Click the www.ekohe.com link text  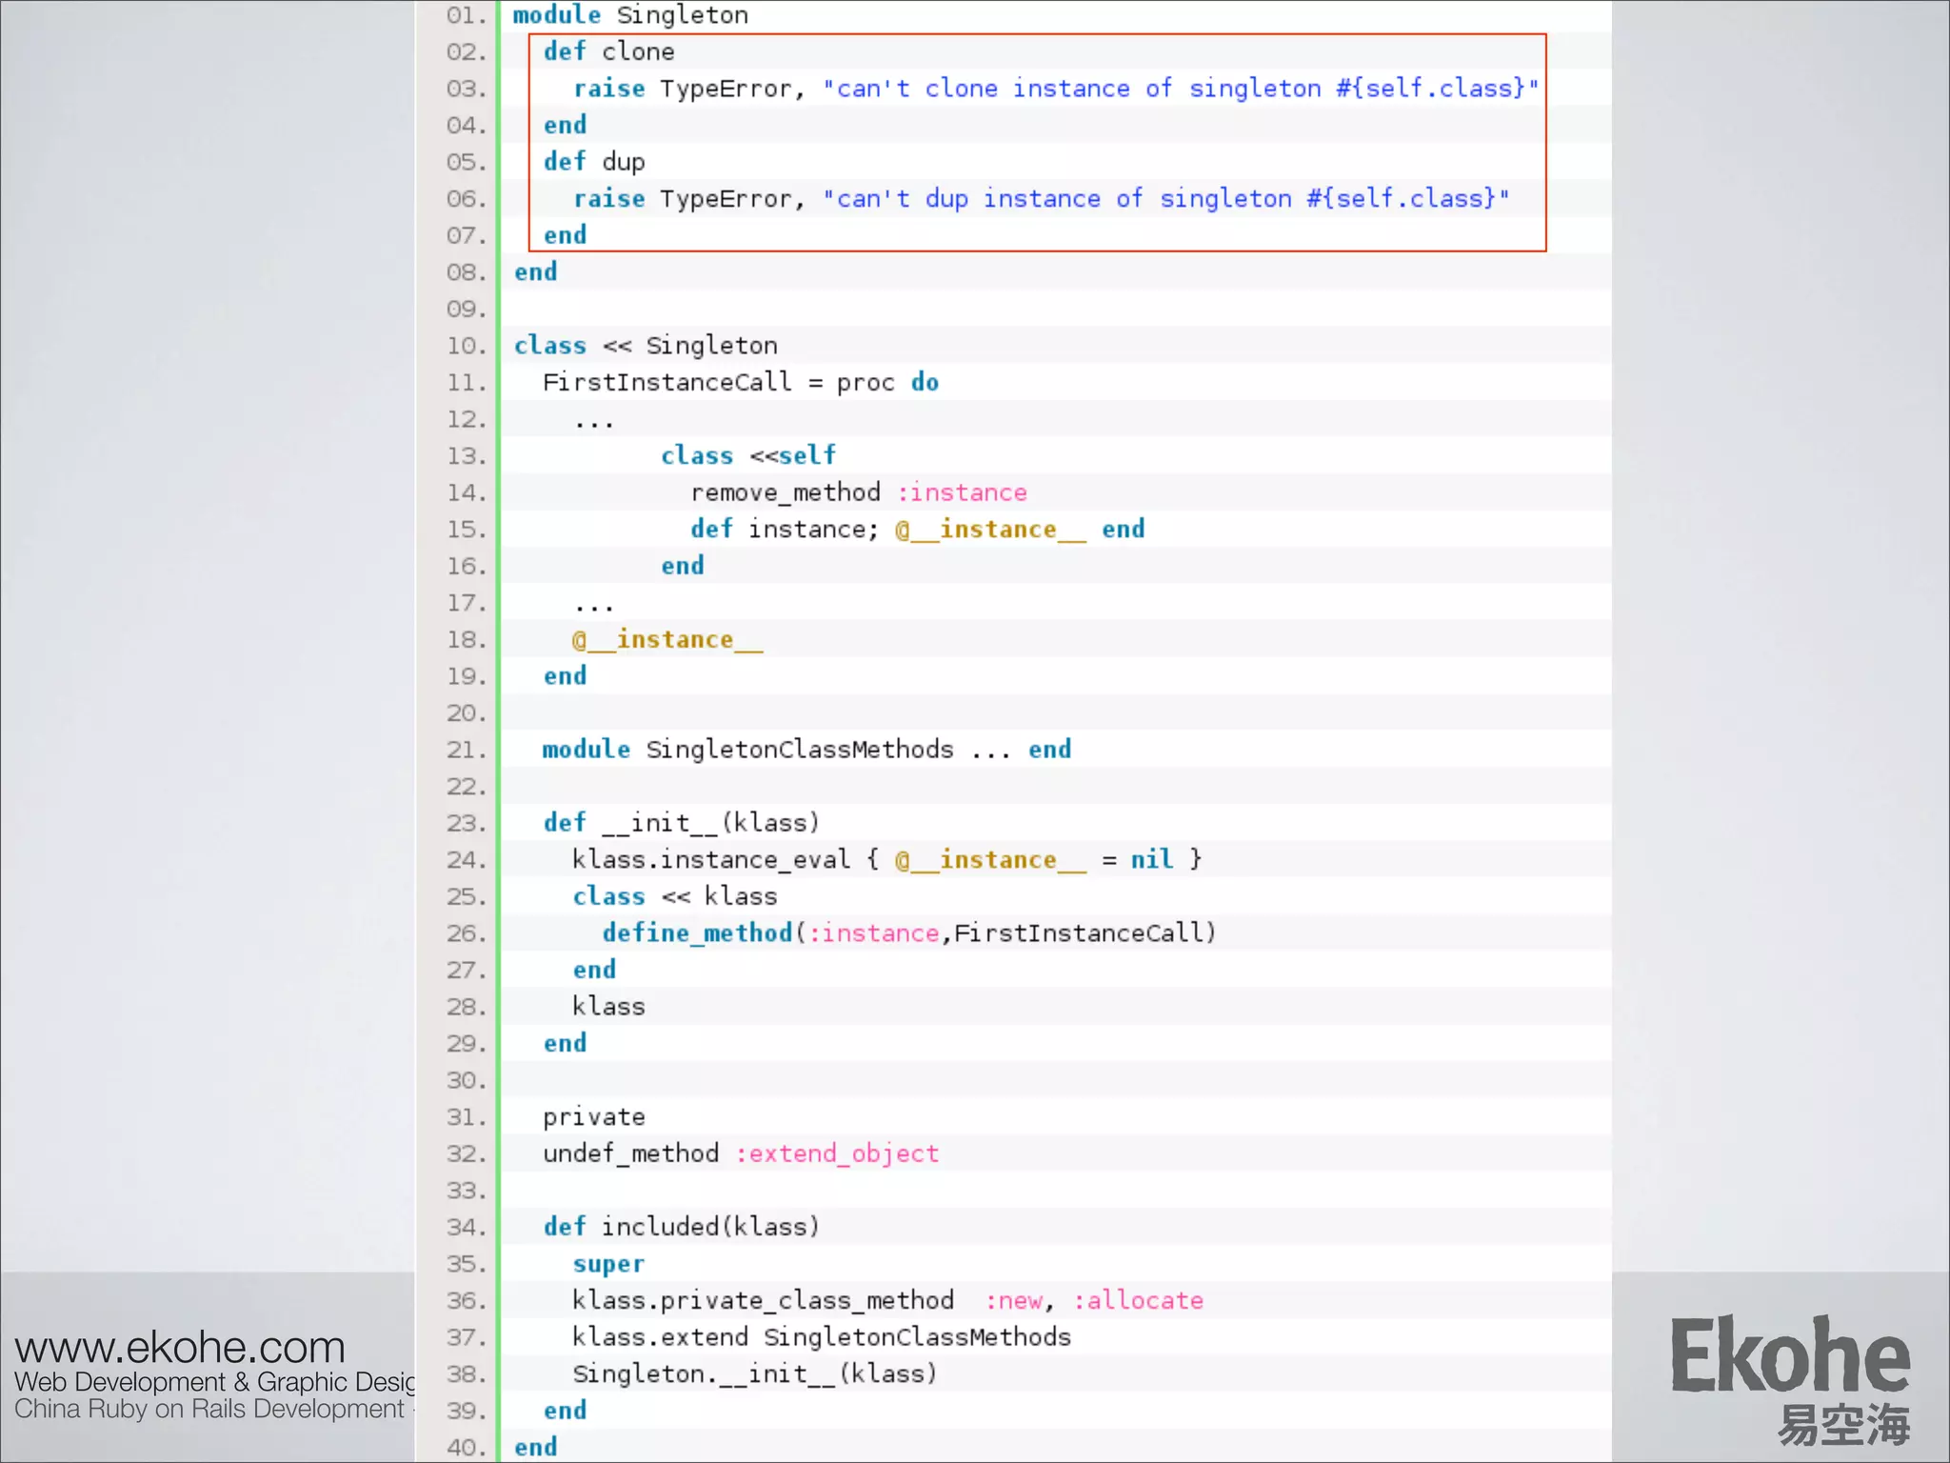click(180, 1347)
